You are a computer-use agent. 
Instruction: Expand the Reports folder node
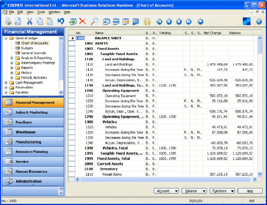tap(11, 68)
